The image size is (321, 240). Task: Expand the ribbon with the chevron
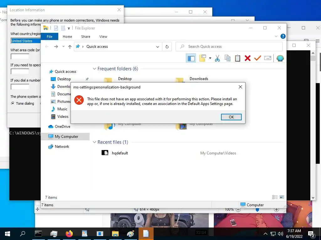(x=276, y=36)
